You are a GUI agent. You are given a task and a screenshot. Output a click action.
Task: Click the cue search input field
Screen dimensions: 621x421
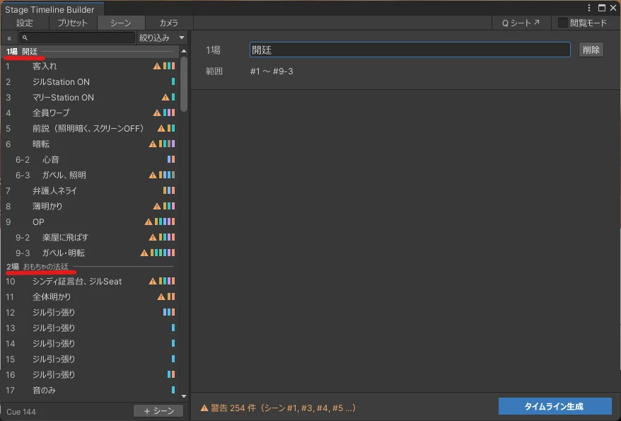pos(77,38)
